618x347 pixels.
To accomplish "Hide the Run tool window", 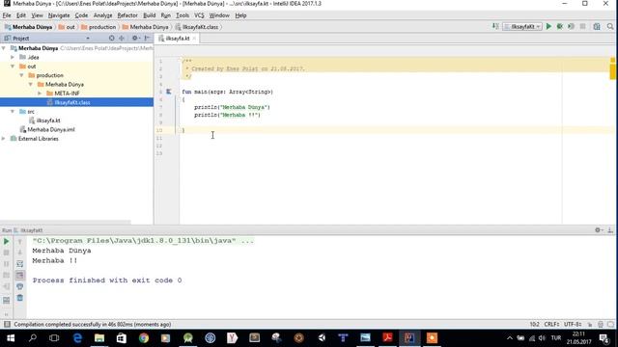I will pos(610,230).
